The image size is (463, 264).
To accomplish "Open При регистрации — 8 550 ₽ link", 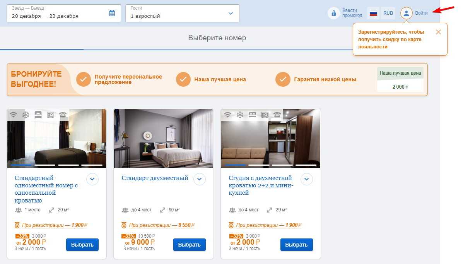I will point(162,225).
